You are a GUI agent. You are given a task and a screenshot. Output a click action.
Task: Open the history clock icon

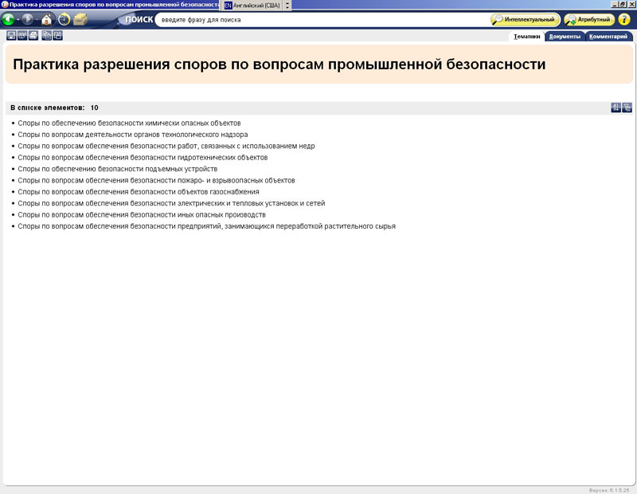64,19
